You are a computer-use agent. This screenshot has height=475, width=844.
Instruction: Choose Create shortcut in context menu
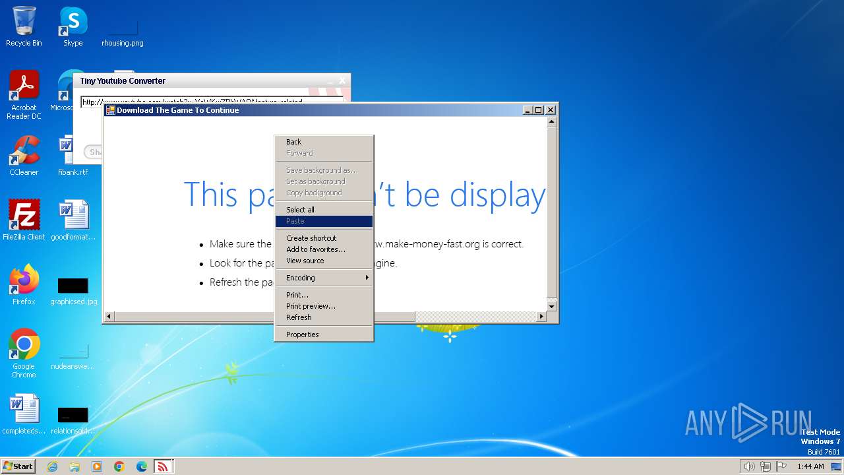coord(324,238)
